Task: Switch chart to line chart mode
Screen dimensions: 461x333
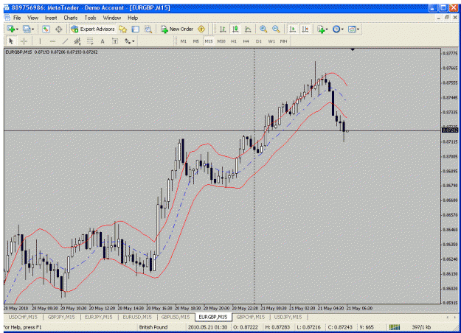Action: coord(248,29)
